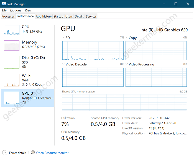The width and height of the screenshot is (194, 159).
Task: Click the DirectX version 12 (FL 12.1) value
Action: pos(157,128)
